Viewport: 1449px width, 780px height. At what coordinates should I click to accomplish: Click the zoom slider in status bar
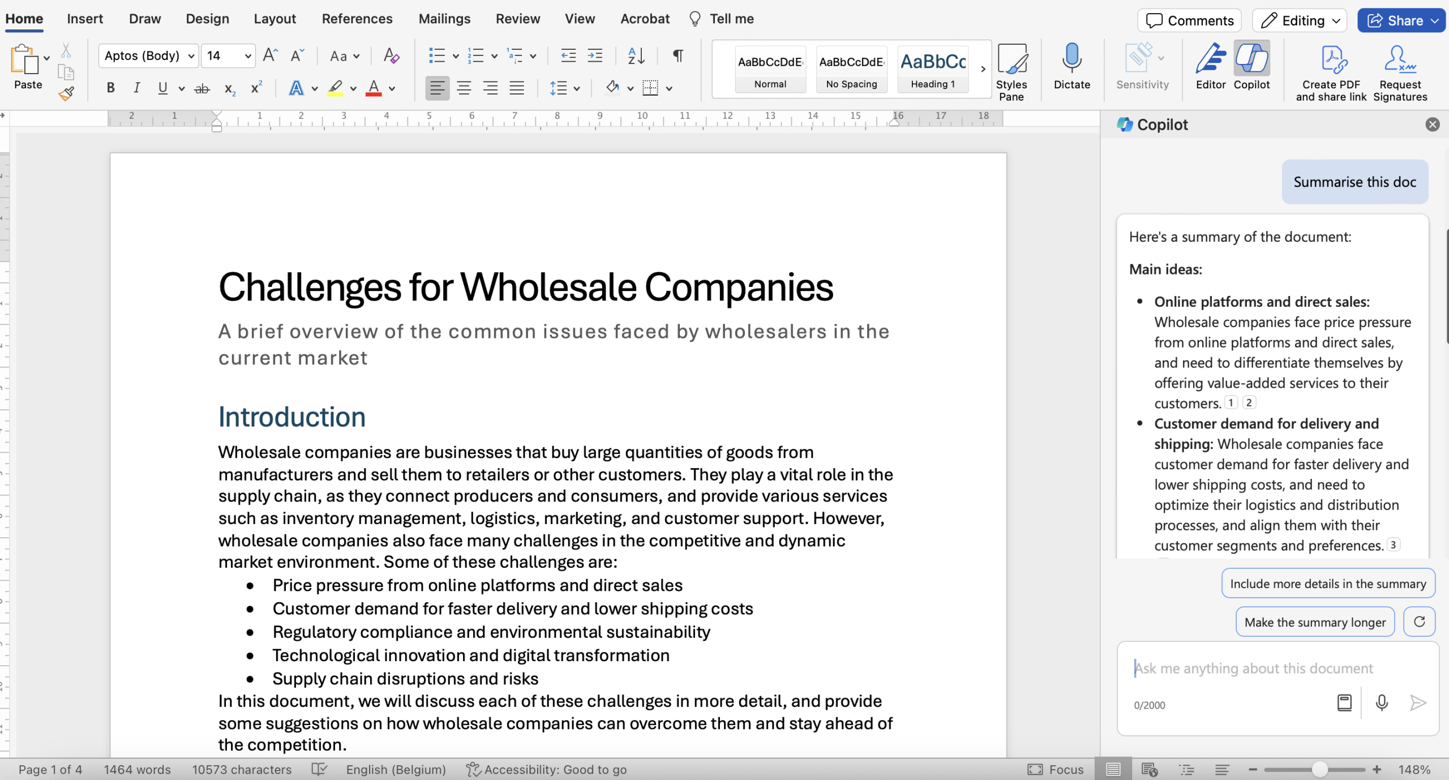[1319, 769]
